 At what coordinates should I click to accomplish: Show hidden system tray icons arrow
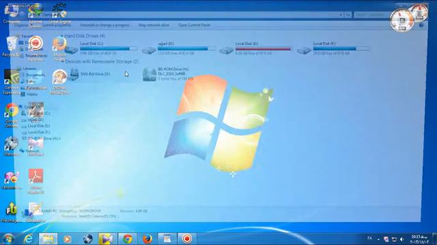point(378,239)
